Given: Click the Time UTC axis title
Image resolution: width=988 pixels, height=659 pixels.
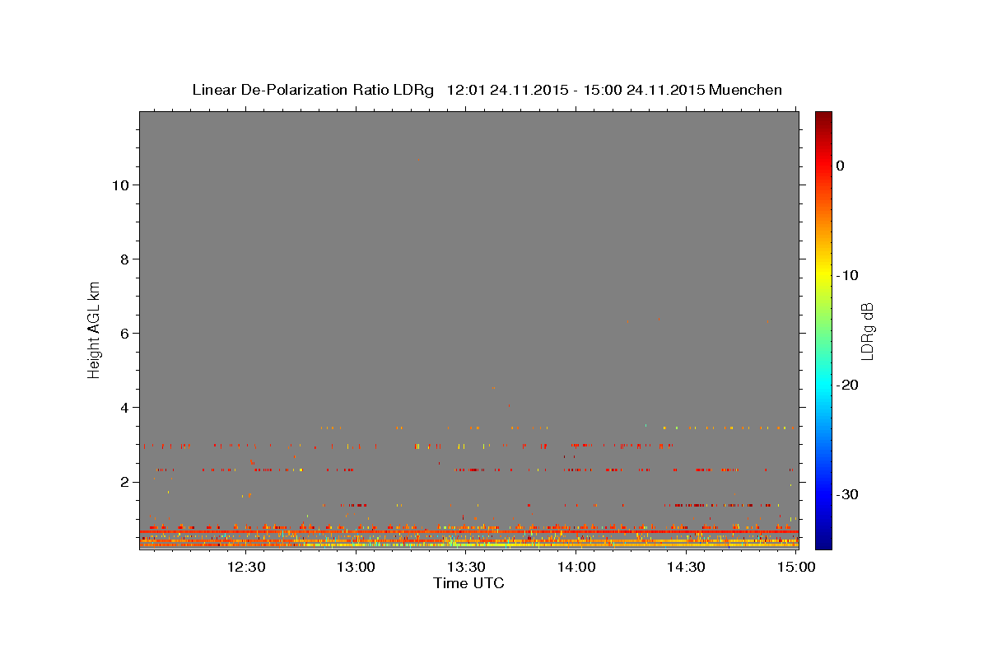Looking at the screenshot, I should [468, 583].
